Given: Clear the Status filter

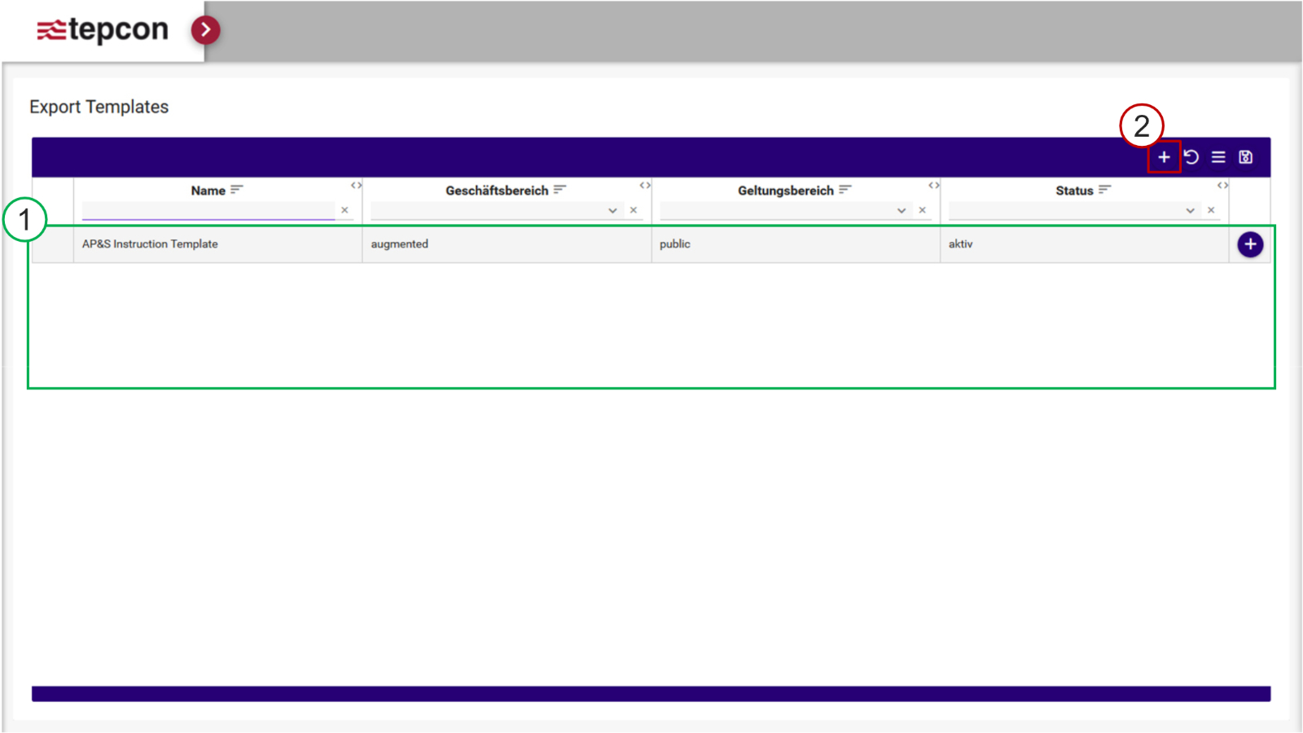Looking at the screenshot, I should [x=1211, y=210].
